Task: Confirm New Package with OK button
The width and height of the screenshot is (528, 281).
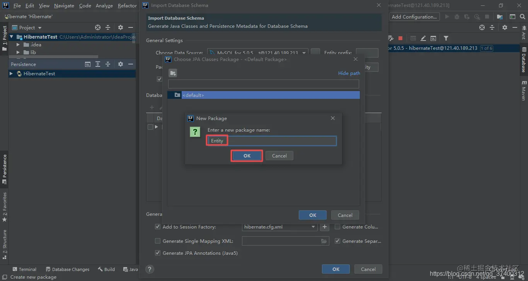Action: click(x=247, y=156)
